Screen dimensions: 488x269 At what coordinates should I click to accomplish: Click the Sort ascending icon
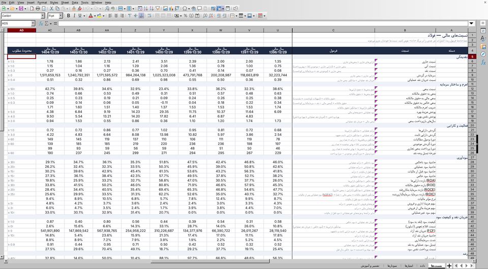click(x=146, y=9)
